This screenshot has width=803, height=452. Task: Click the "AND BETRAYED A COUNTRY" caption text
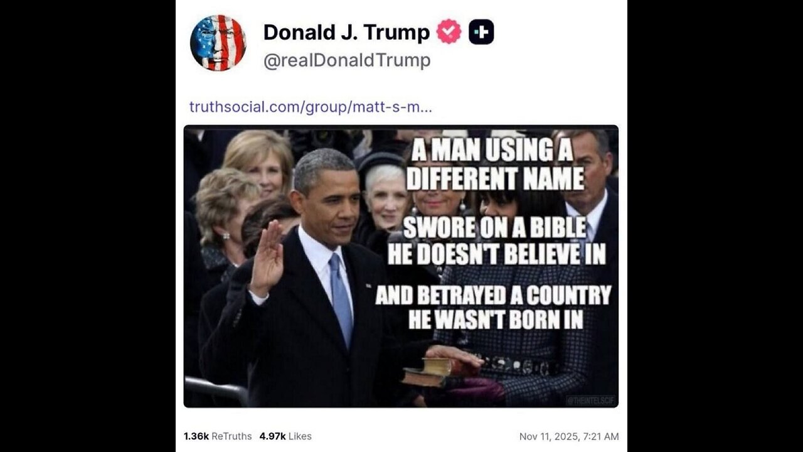[x=493, y=295]
